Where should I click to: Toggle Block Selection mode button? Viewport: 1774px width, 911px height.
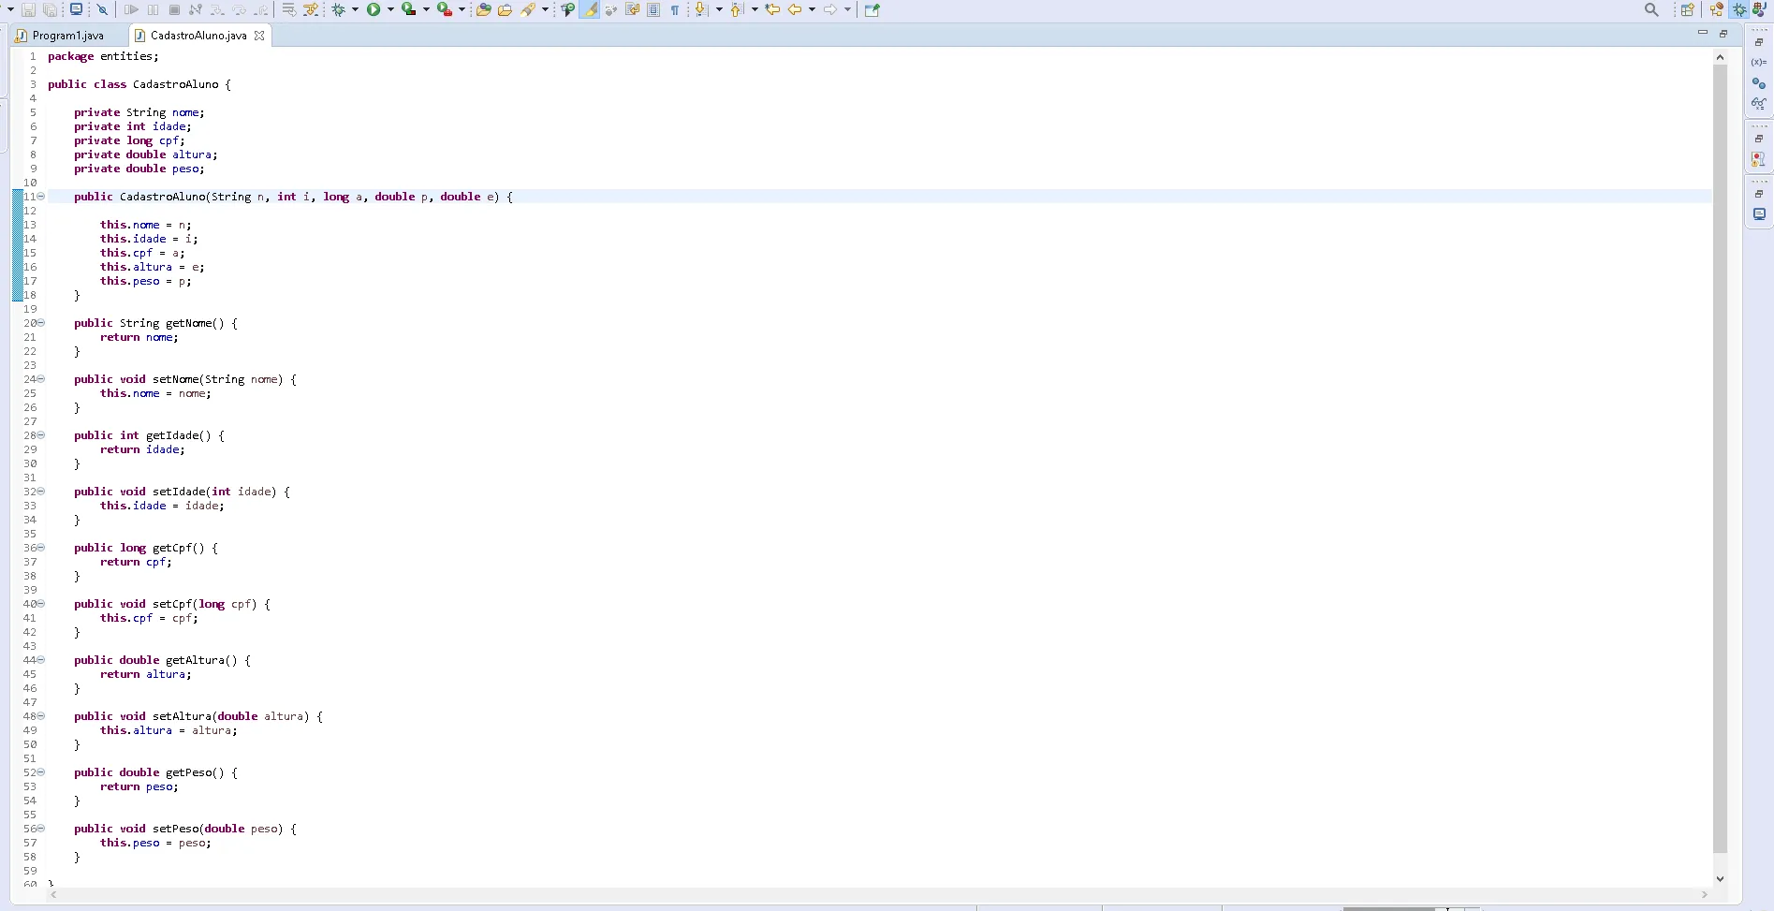click(x=653, y=10)
